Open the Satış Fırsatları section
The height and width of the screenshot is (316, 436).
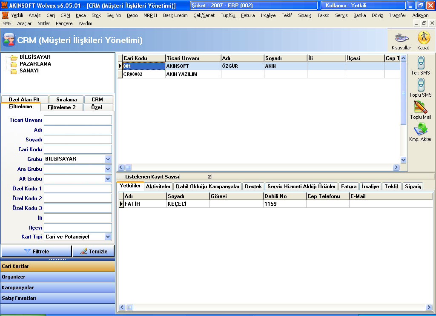point(57,298)
